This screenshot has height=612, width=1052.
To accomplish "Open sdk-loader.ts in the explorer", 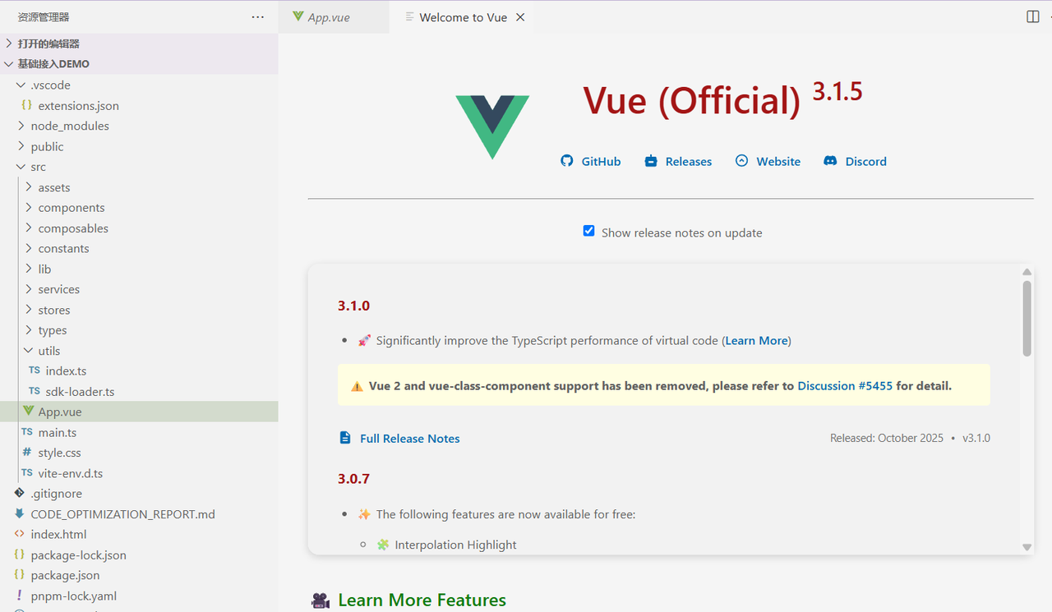I will (x=80, y=392).
